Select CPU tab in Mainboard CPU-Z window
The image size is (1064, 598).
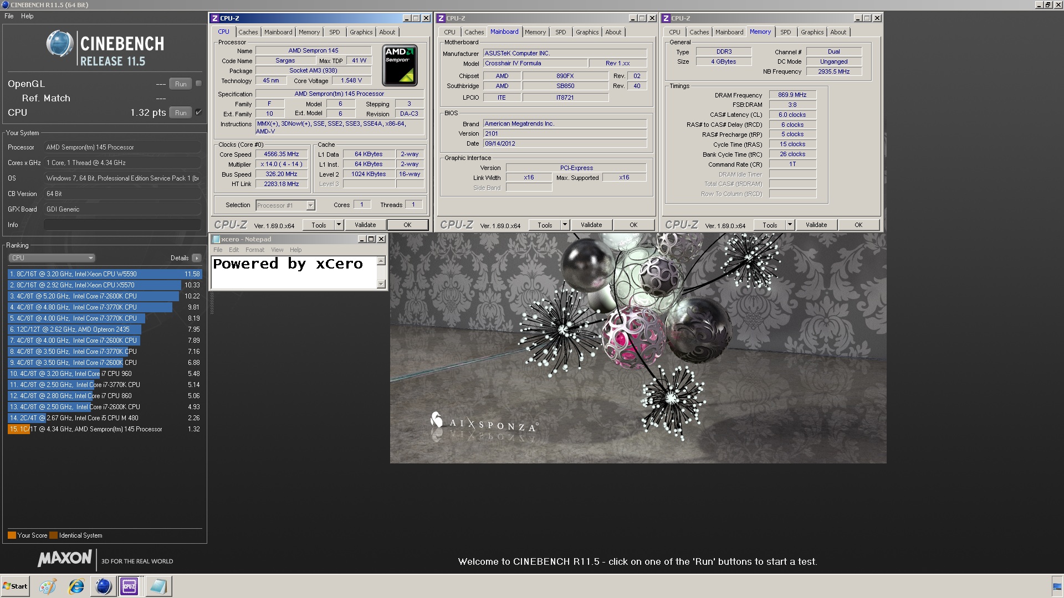(449, 32)
